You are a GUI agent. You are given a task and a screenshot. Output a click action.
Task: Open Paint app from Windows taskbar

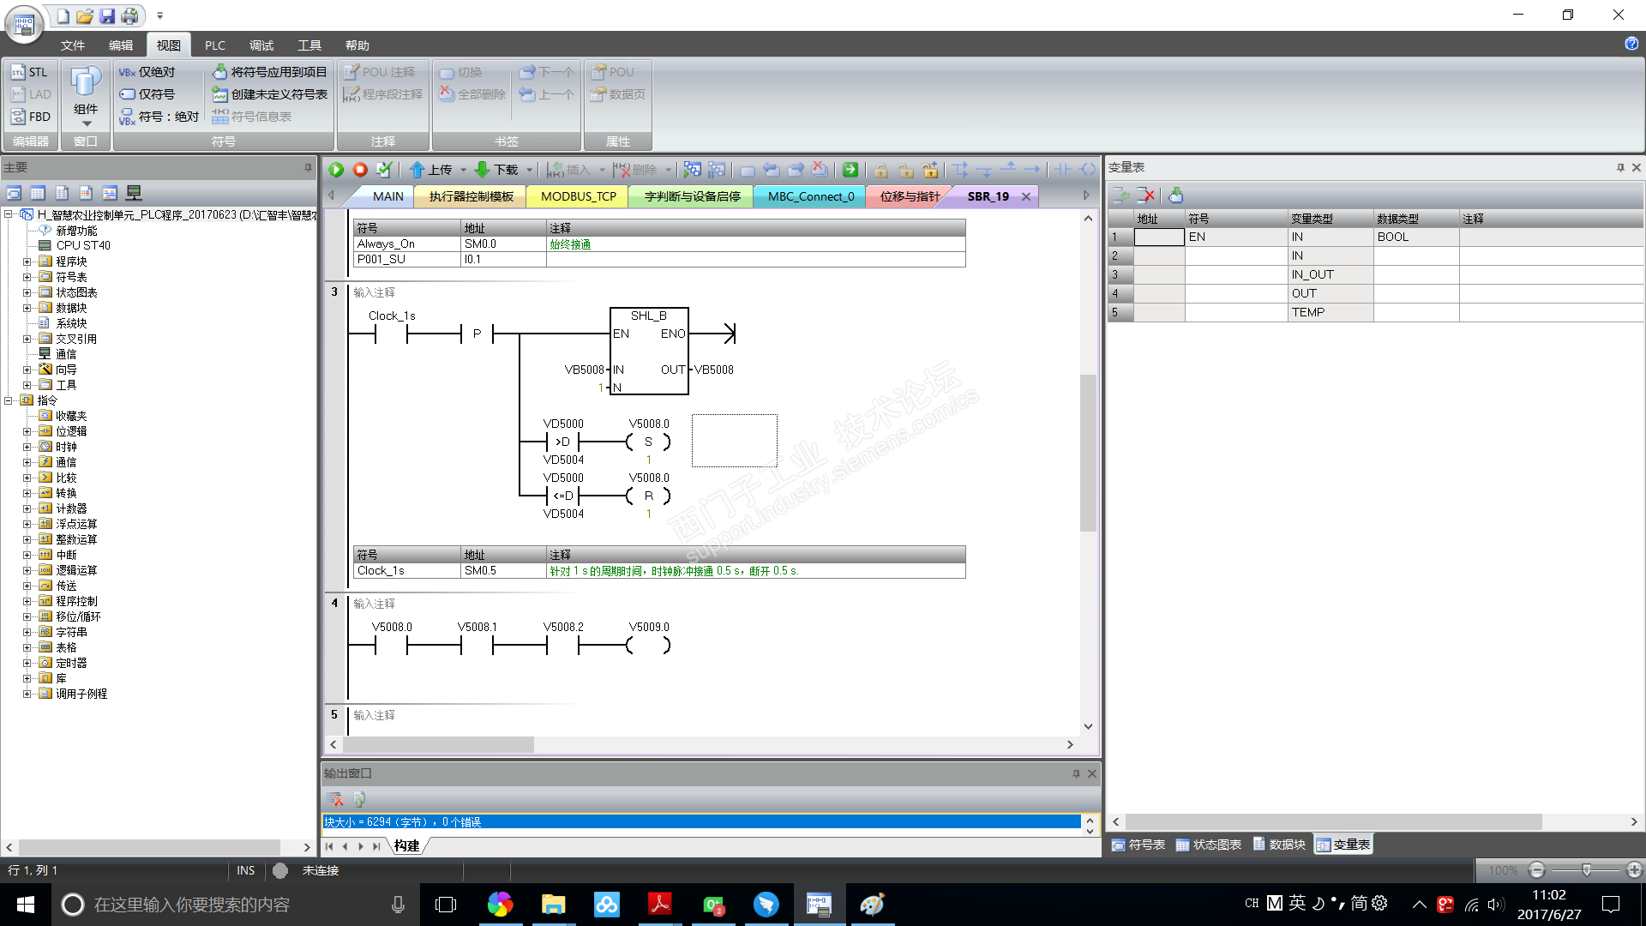pos(872,905)
